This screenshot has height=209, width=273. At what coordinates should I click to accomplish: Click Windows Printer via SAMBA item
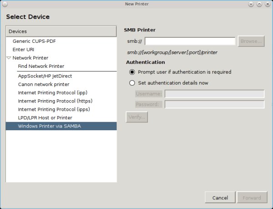[x=49, y=126]
